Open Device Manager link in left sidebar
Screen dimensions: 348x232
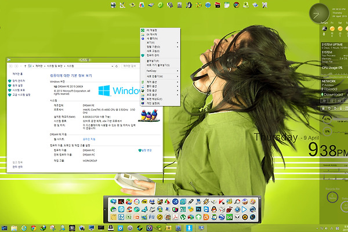click(x=19, y=80)
